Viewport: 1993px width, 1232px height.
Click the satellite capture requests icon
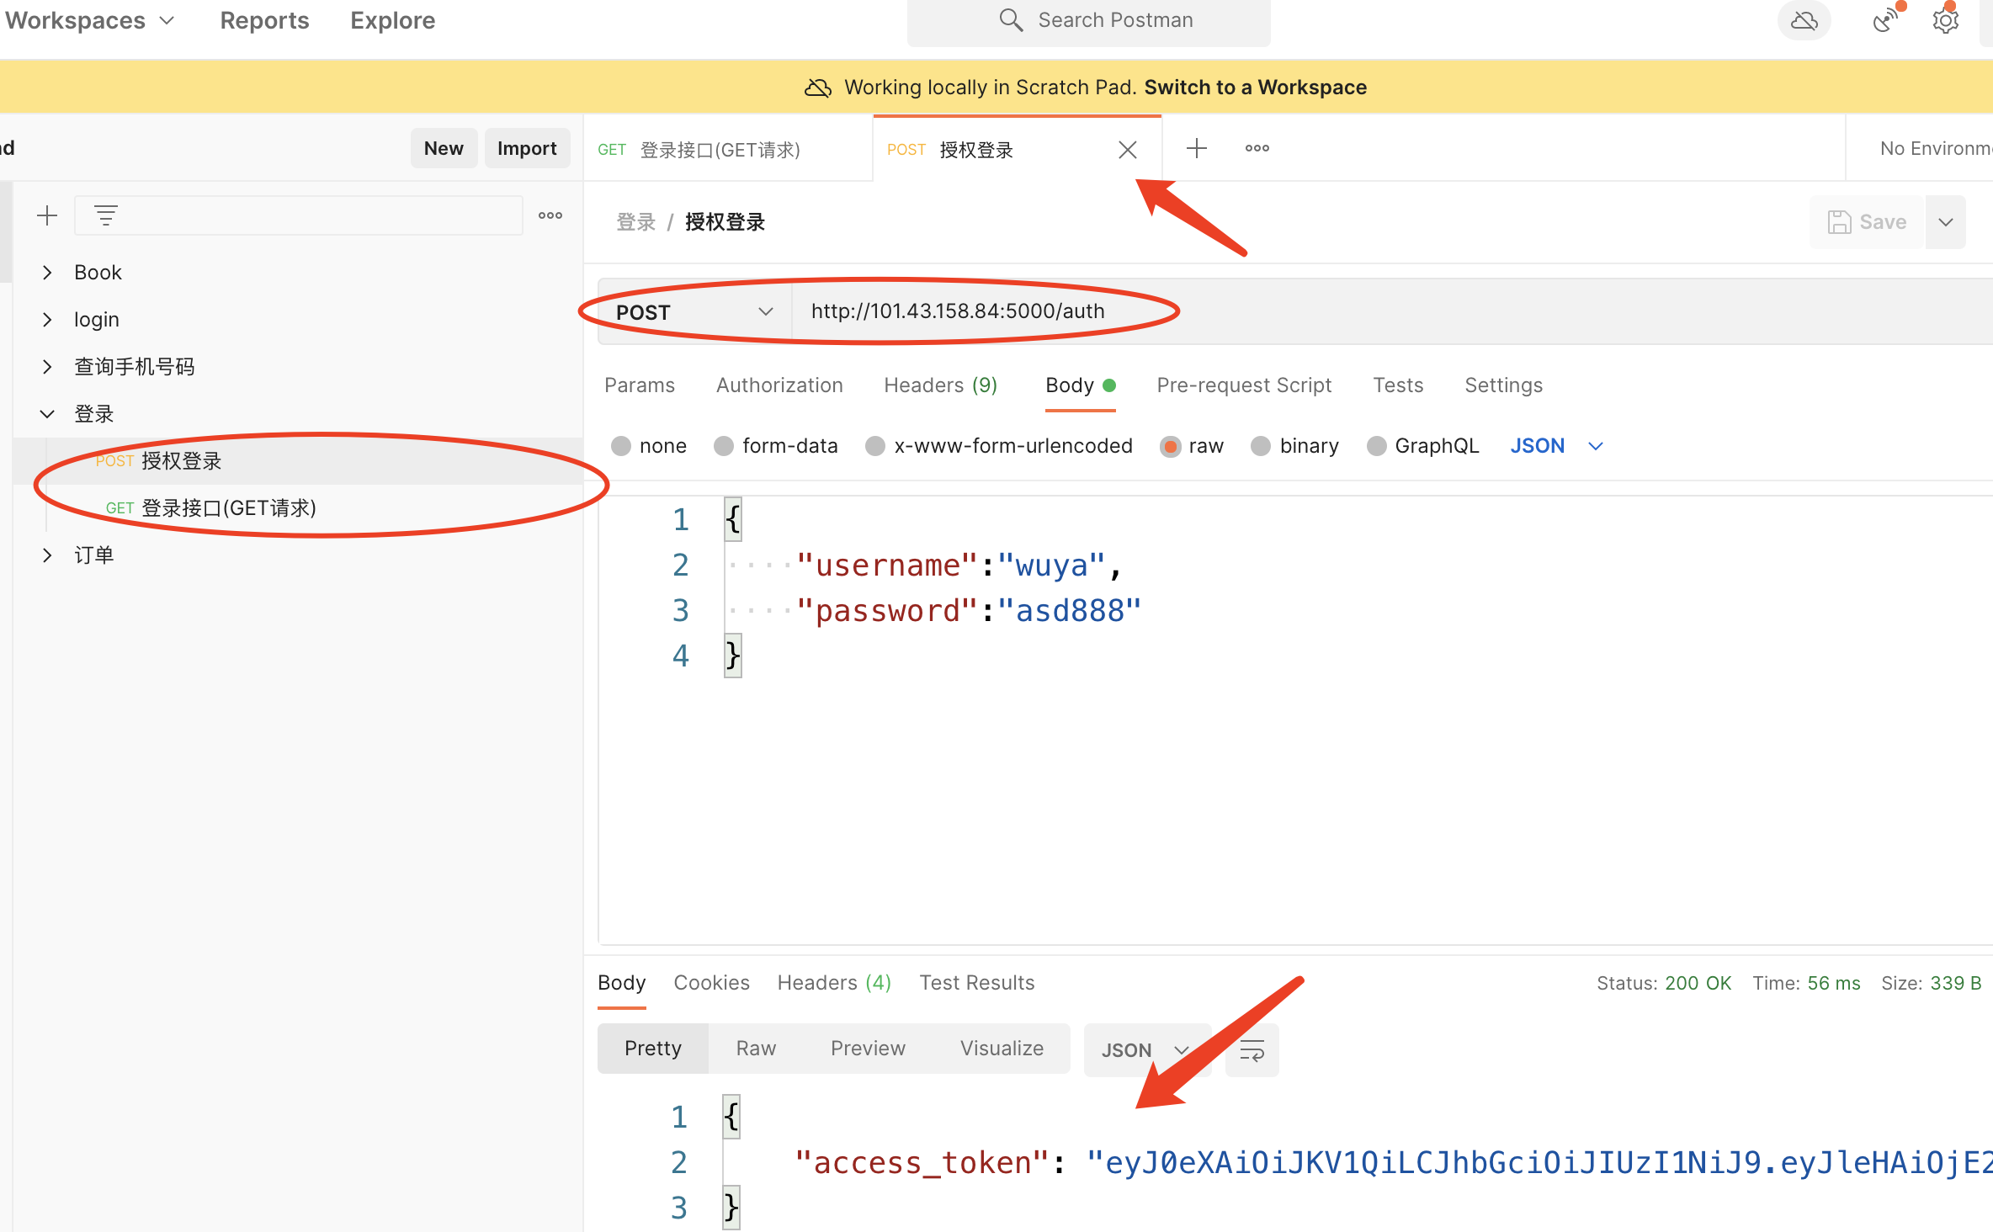(x=1886, y=20)
